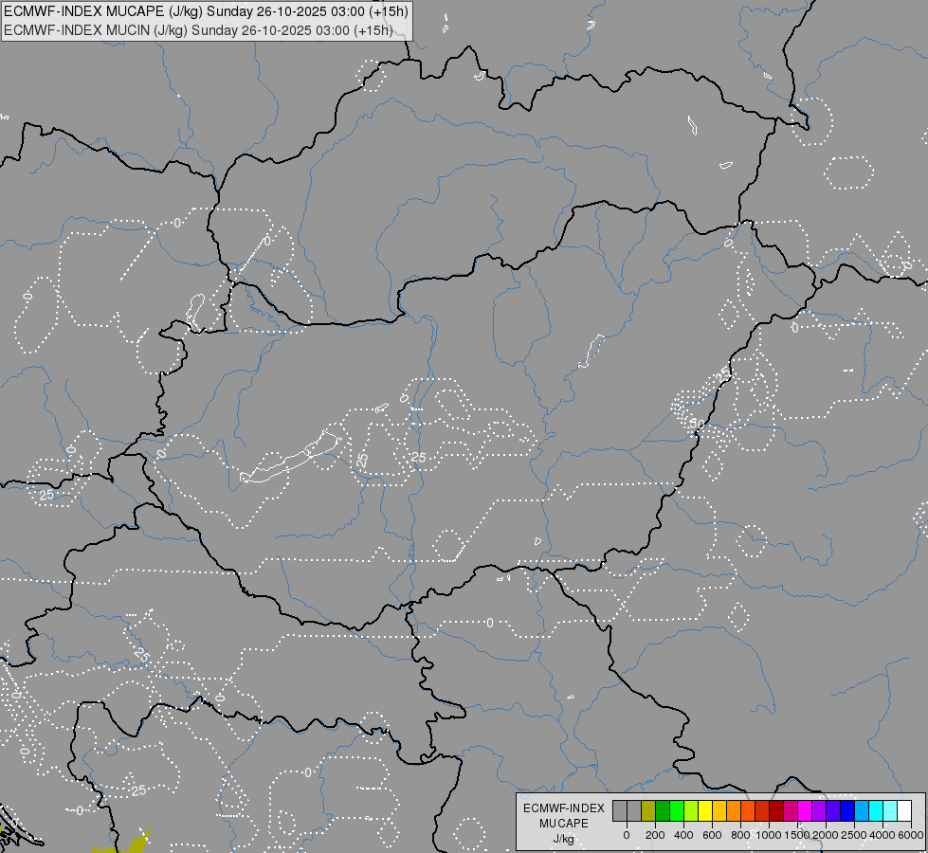Click the 800 legend tick label
Viewport: 928px width, 853px height.
pyautogui.click(x=740, y=835)
